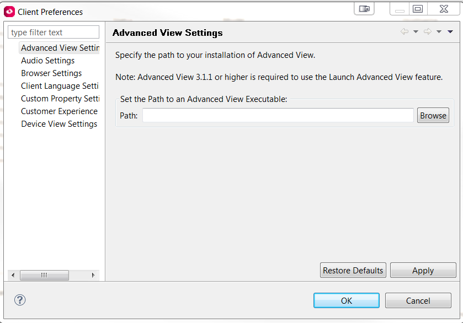Select Customer Experience preference page
Image resolution: width=463 pixels, height=323 pixels.
click(60, 111)
